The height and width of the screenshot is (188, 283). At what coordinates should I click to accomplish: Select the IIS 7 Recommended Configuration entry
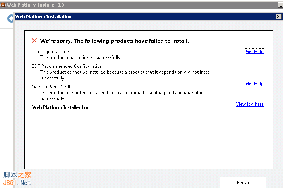[x=67, y=66]
